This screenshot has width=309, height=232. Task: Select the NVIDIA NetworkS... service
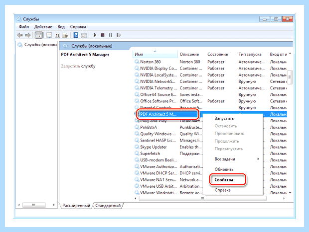[x=157, y=81]
